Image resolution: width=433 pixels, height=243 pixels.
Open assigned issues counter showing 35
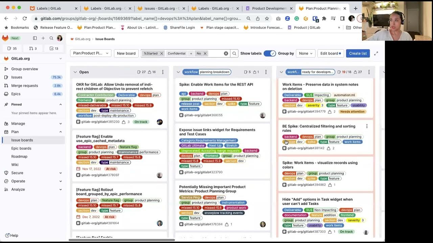(x=12, y=49)
